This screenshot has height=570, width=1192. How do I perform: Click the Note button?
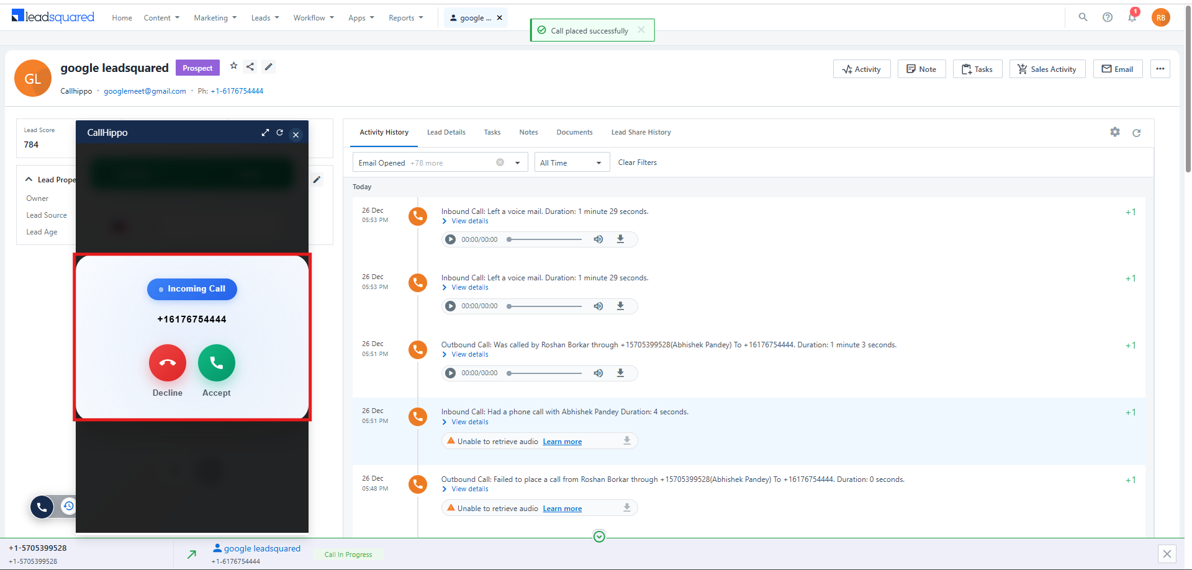pos(921,69)
